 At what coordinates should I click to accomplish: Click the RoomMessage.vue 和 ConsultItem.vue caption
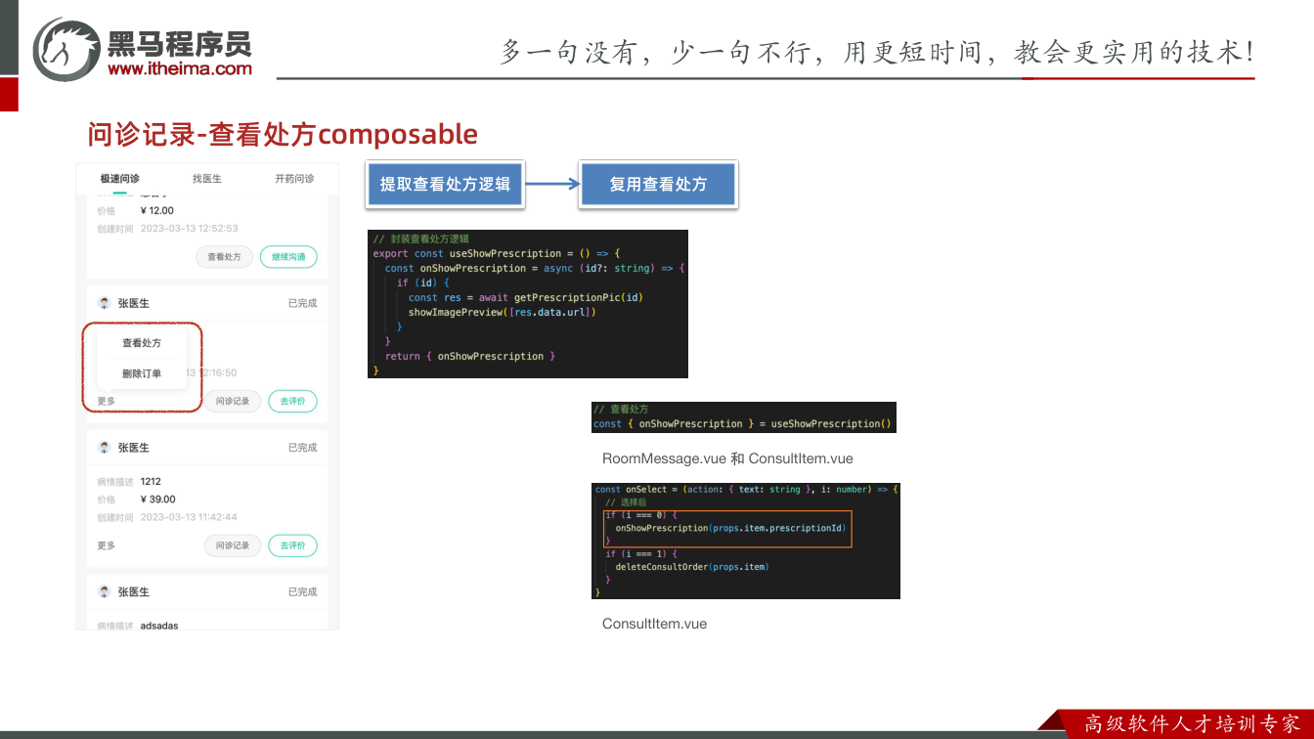(727, 458)
